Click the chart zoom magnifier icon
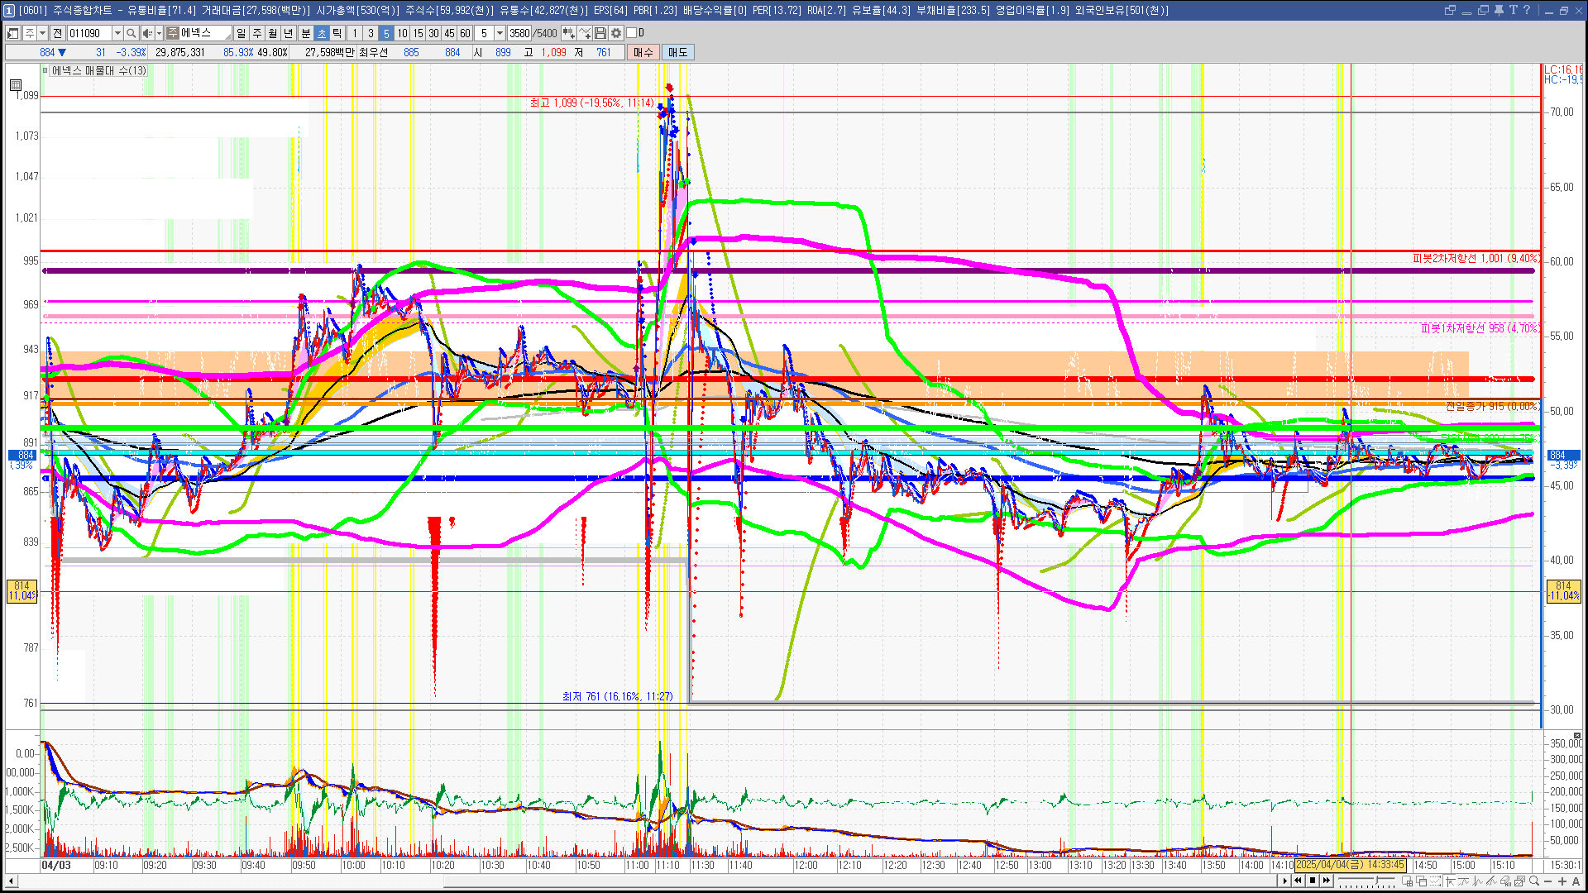Viewport: 1588px width, 893px height. tap(1534, 881)
